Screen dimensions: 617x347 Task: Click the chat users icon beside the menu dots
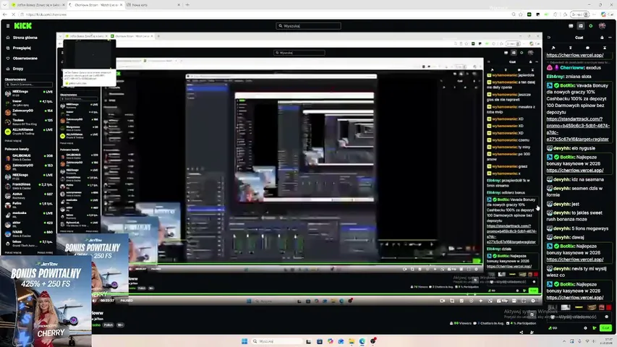(602, 38)
